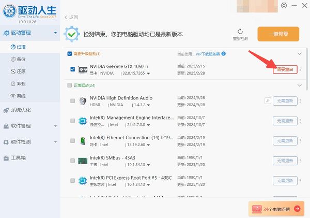This screenshot has width=310, height=218.
Task: Click 无需更新 for Intel SMBus - 43A3
Action: [285, 161]
